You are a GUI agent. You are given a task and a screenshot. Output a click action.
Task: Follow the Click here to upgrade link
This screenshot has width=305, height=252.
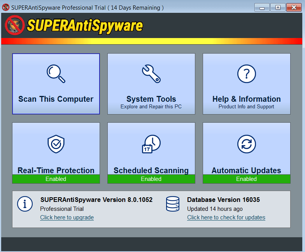tap(67, 217)
